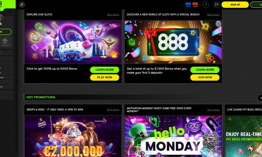
Task: Click Learn More for €200 bonus offer
Action: 105,70
